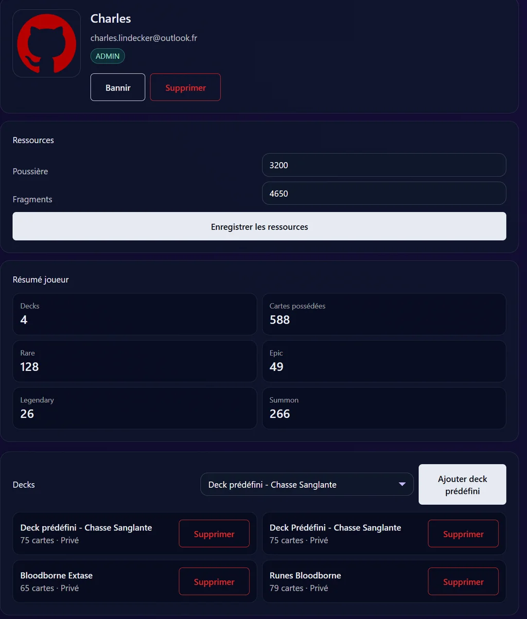Screen dimensions: 527x619
Task: Delete the user with Supprimer beside Bannir
Action: (185, 87)
